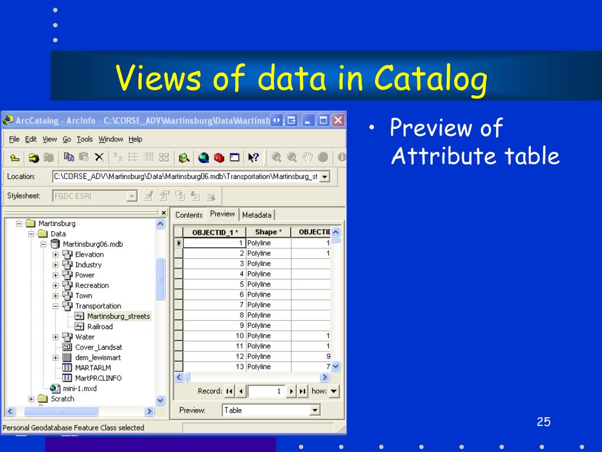Switch to Thumbnails view icon
The height and width of the screenshot is (452, 602).
pyautogui.click(x=164, y=157)
